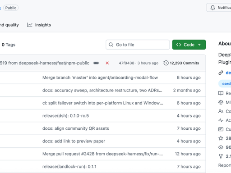231x173 pixels.
Task: Open commit 'release(landlock-run): 0.1.1'
Action: pyautogui.click(x=69, y=167)
